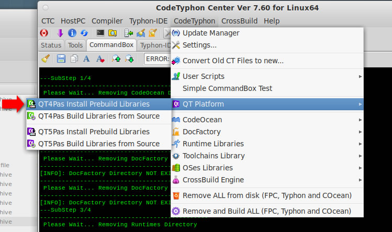Choose QT5Pas Install Prebuild Libraries
Viewport: 392px width, 232px height.
point(99,132)
